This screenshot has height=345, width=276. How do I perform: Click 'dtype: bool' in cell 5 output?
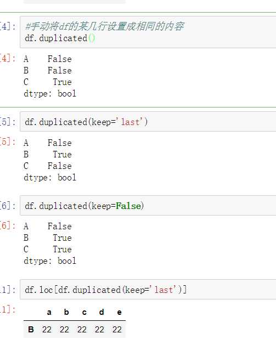pos(50,178)
